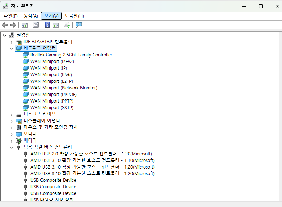Screen dimensions: 282x207
Task: Expand the 디스플레이 어댑터 category
Action: (x=11, y=121)
